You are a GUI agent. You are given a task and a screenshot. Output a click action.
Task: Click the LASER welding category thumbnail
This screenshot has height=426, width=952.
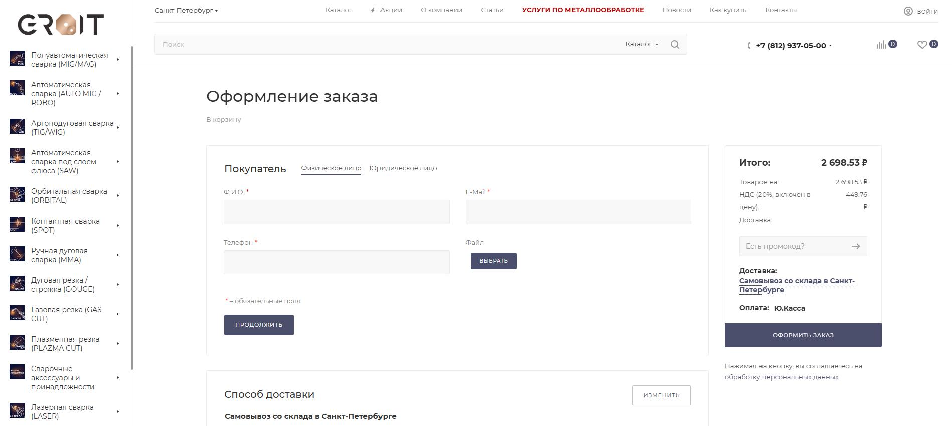pos(17,410)
